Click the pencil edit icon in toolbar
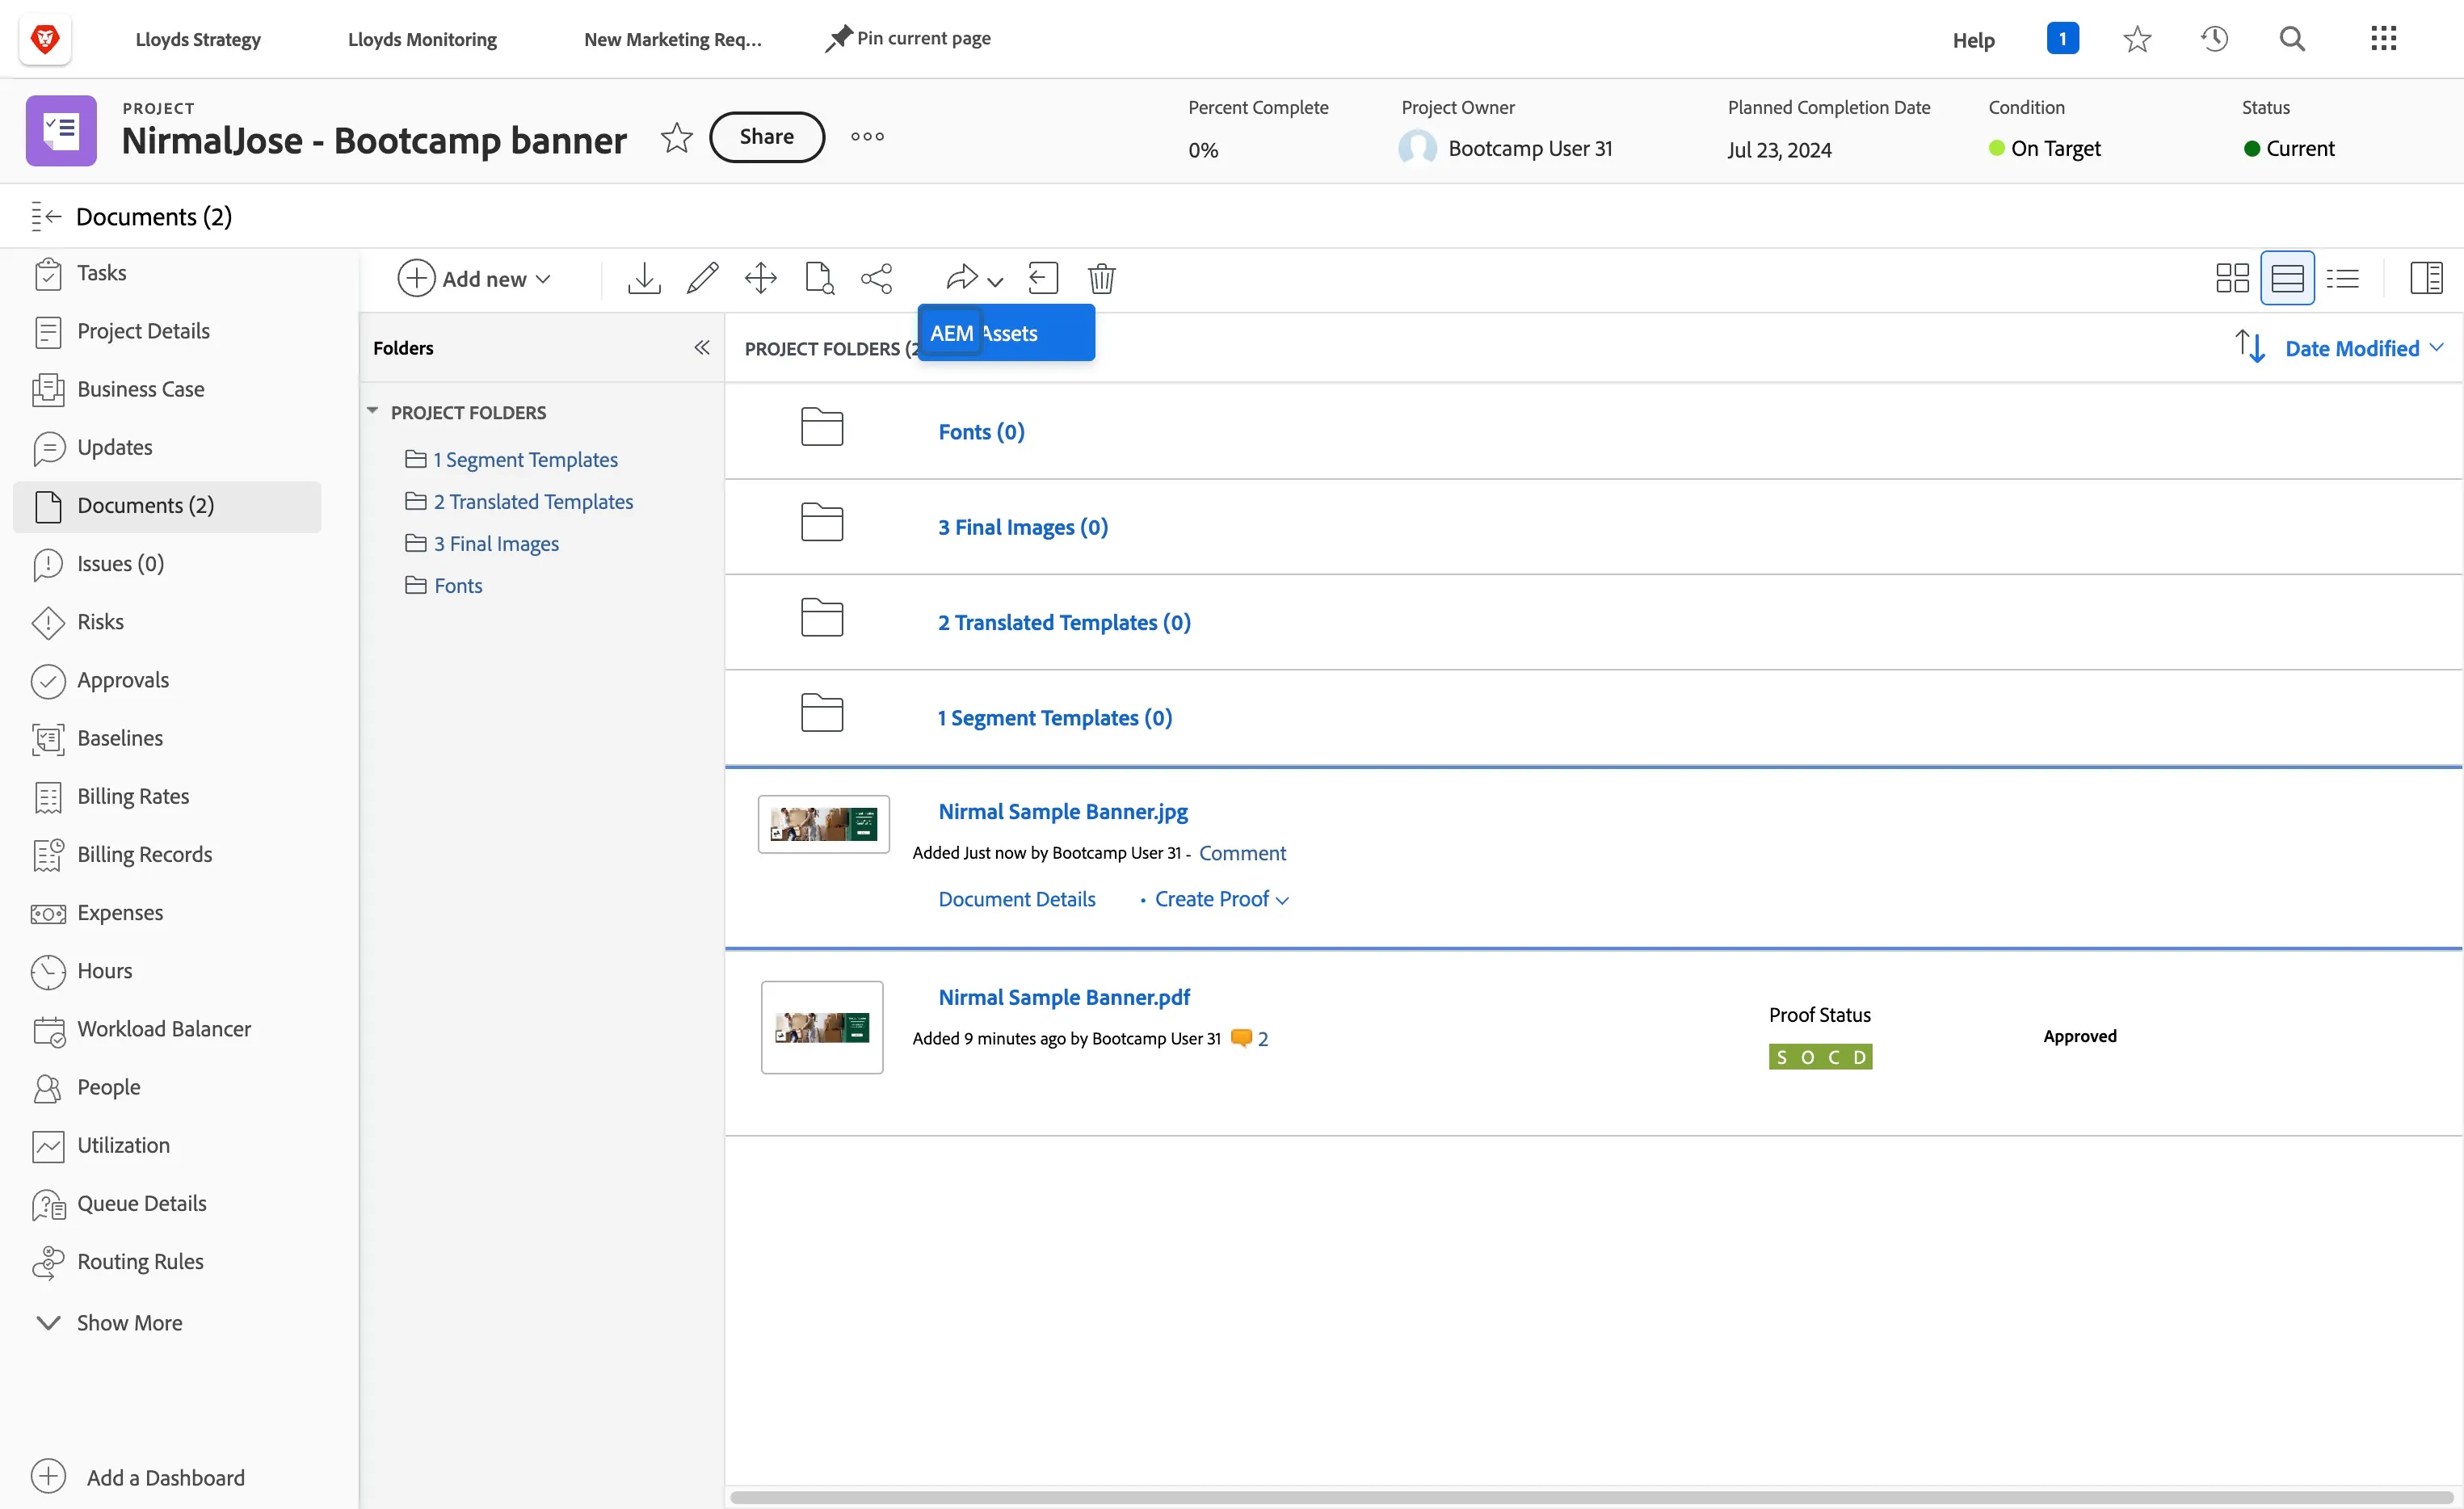This screenshot has height=1509, width=2464. coord(702,278)
